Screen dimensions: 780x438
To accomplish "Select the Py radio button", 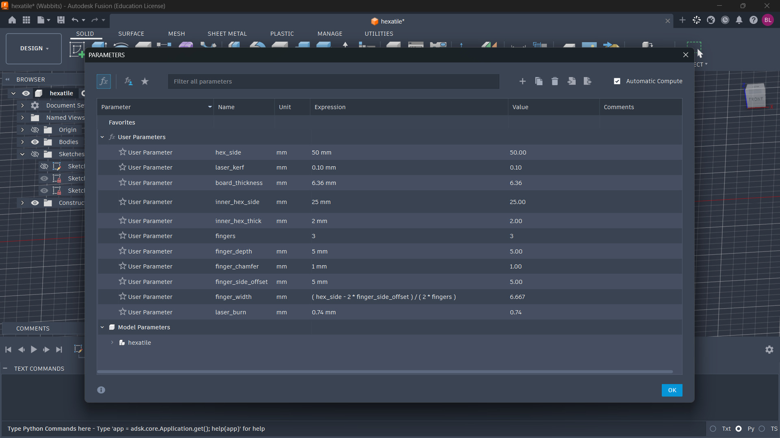I will [x=739, y=429].
